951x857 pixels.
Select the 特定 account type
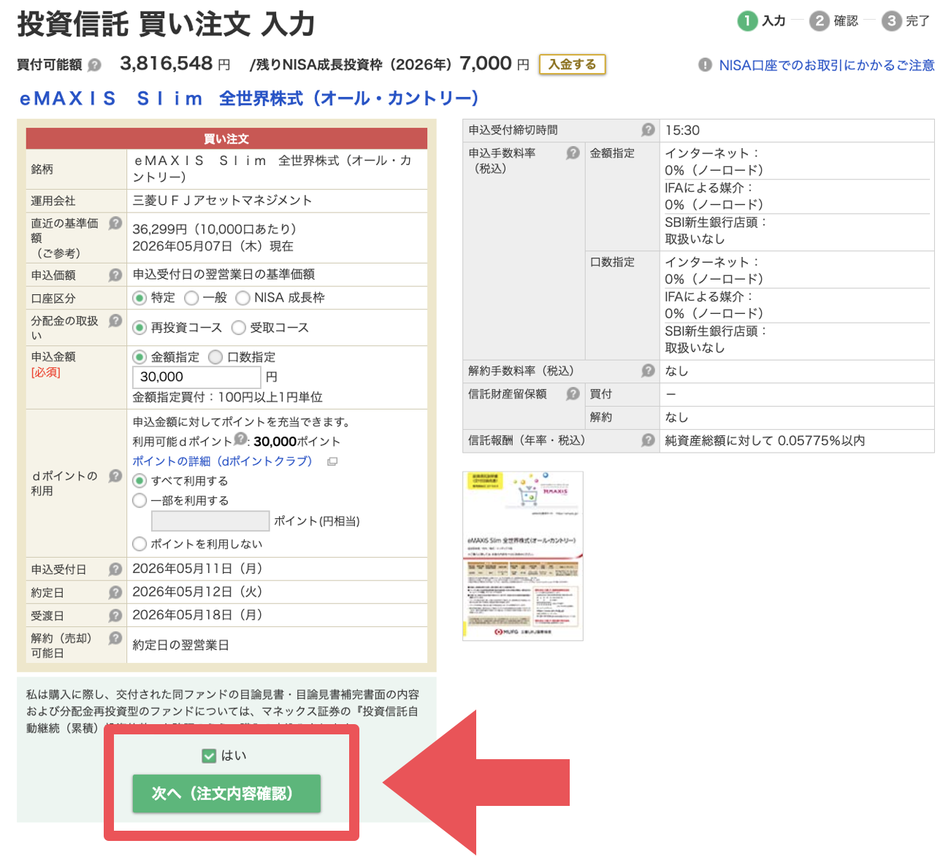pos(140,298)
